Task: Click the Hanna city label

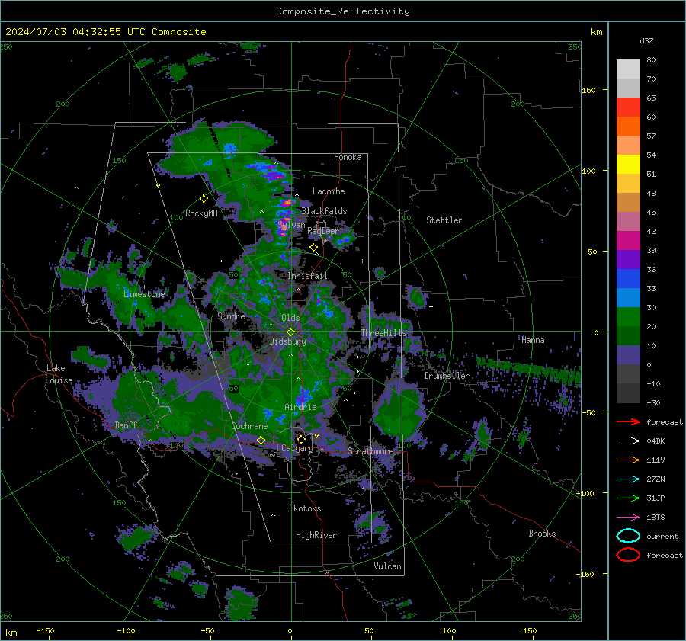Action: 533,339
